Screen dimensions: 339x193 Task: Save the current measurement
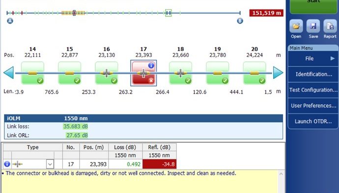pyautogui.click(x=313, y=27)
